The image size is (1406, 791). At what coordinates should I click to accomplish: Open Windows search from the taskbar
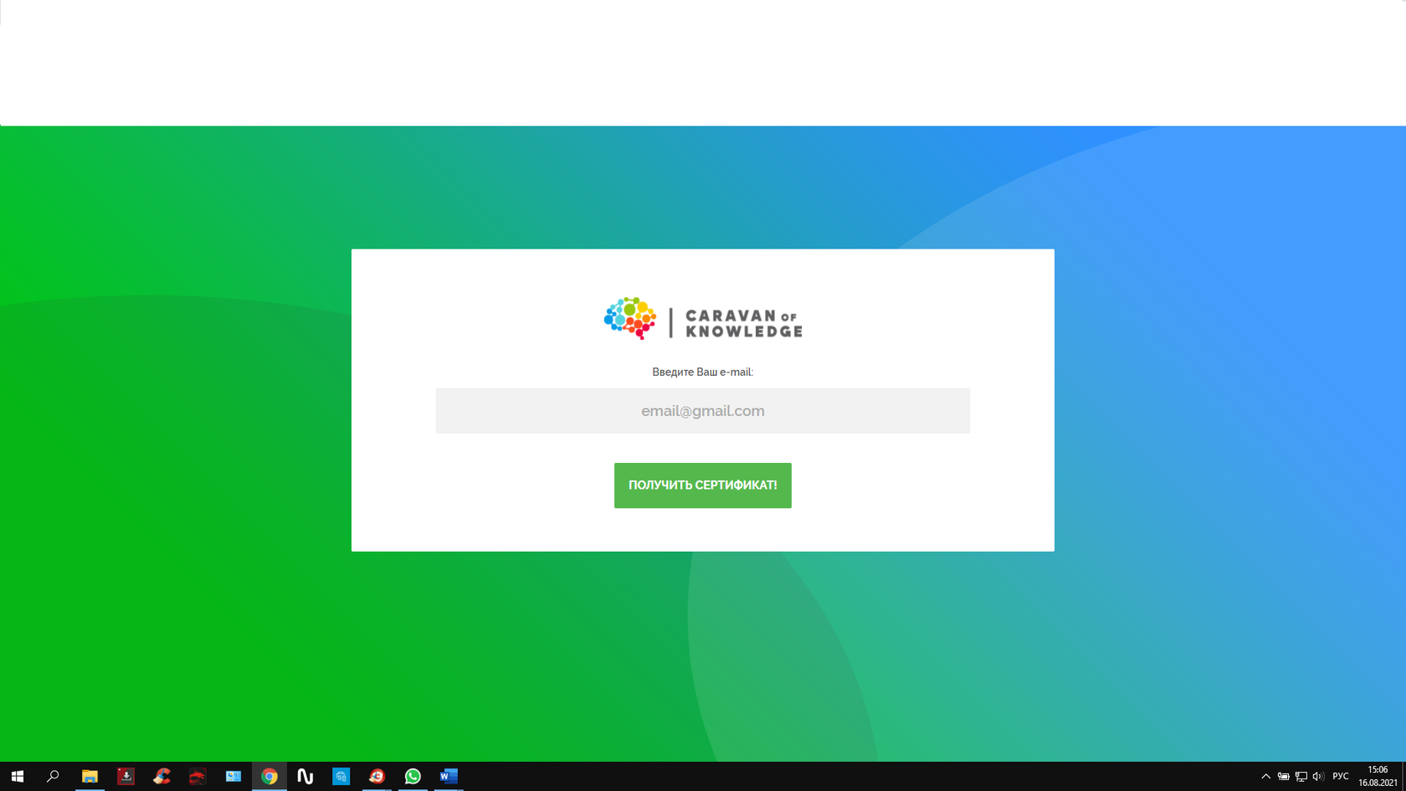tap(53, 776)
